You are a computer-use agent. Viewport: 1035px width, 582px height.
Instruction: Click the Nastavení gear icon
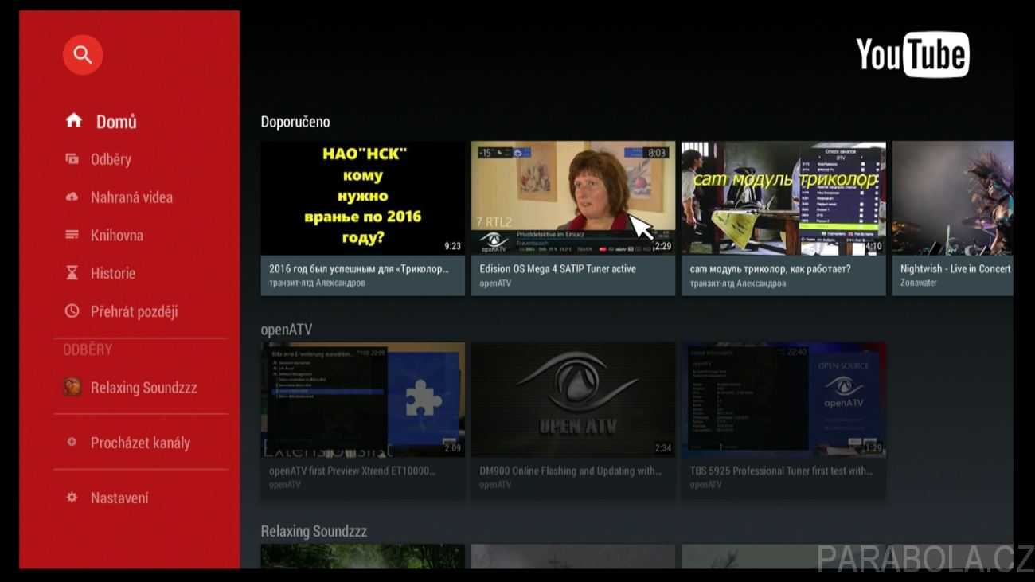[x=72, y=497]
